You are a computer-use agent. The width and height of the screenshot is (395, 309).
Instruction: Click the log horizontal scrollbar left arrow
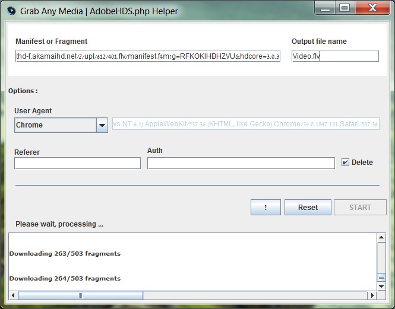13,295
